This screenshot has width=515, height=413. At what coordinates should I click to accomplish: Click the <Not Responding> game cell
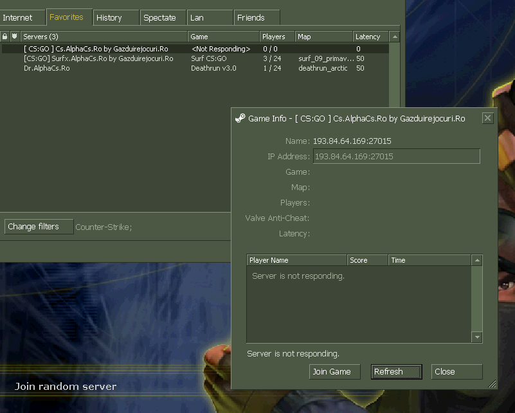(221, 49)
